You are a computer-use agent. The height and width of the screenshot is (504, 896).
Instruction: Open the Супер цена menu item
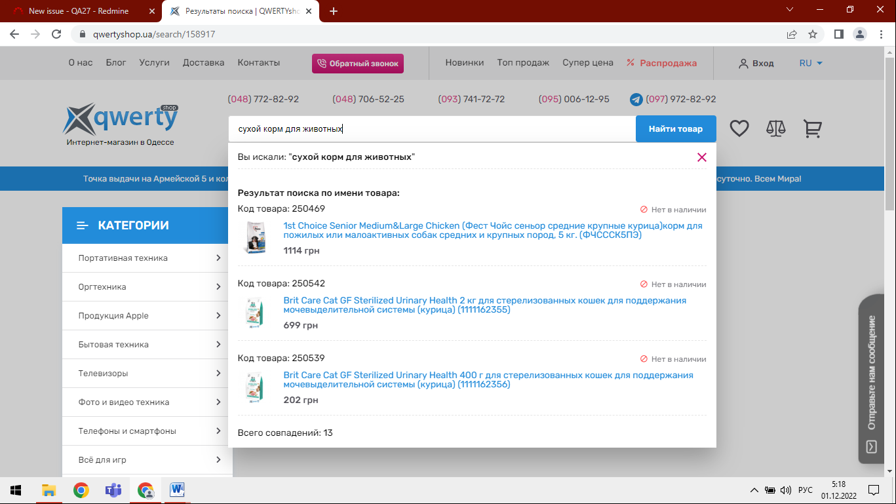click(588, 63)
